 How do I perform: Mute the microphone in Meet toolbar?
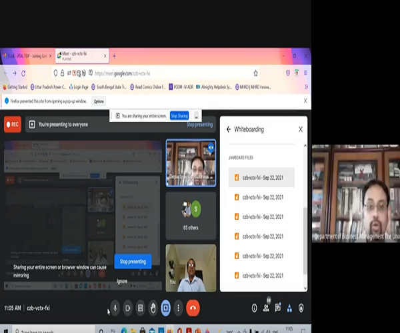115,308
